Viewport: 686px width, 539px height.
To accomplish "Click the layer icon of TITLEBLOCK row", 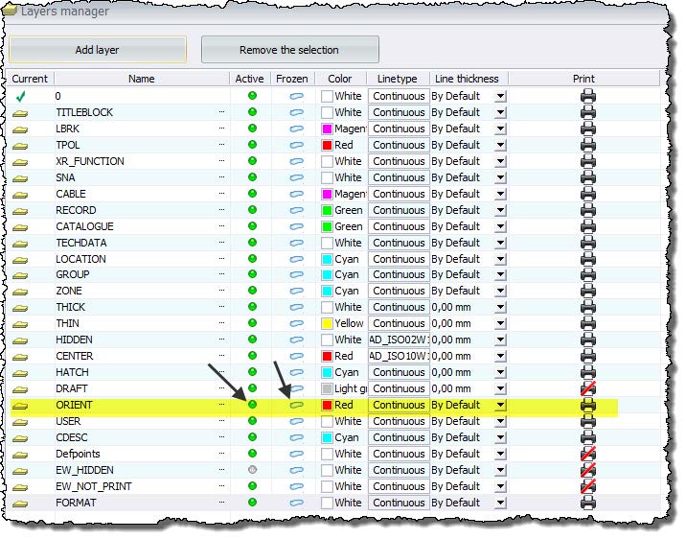I will pos(20,113).
